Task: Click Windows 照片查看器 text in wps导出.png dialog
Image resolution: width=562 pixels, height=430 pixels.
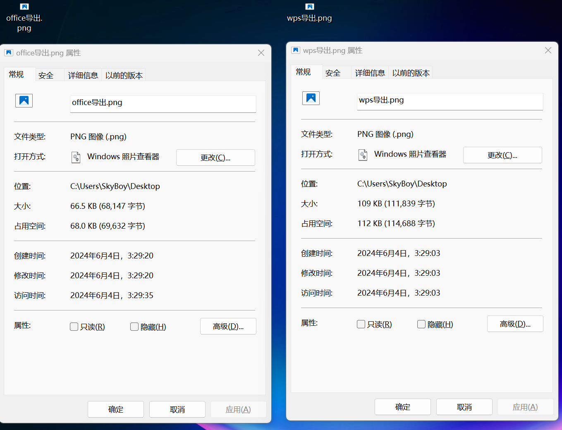Action: (410, 154)
